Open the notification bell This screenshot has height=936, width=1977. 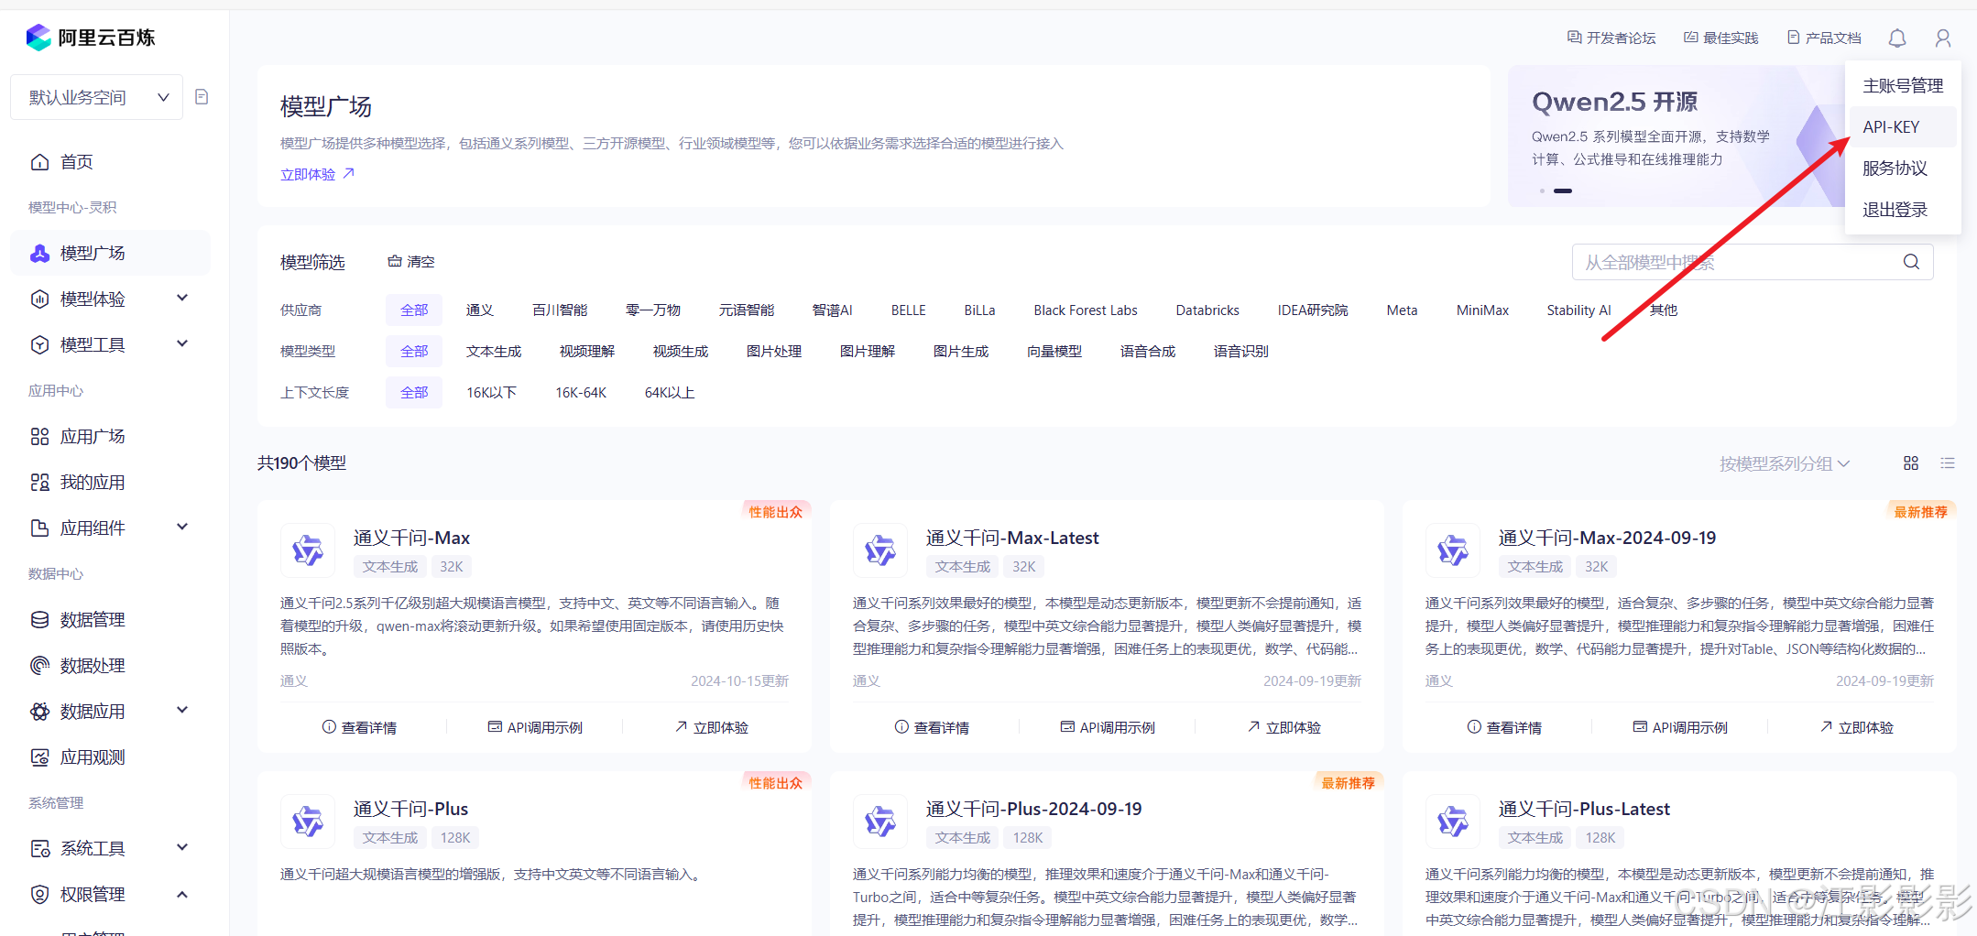(1897, 38)
